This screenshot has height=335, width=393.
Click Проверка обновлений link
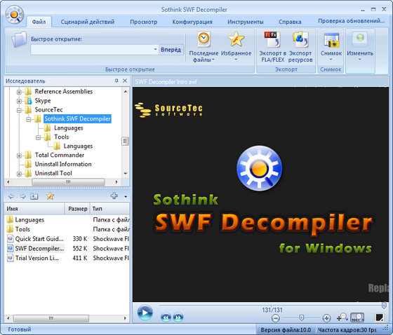click(351, 21)
